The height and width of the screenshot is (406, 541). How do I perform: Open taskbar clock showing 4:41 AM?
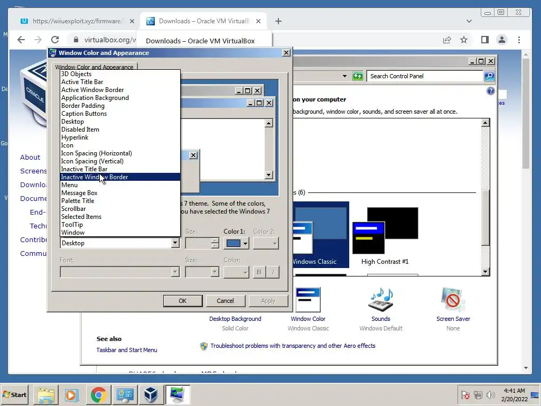(514, 394)
